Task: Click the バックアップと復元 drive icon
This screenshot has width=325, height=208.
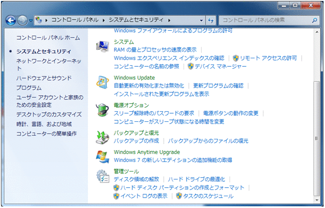Action: [x=102, y=137]
